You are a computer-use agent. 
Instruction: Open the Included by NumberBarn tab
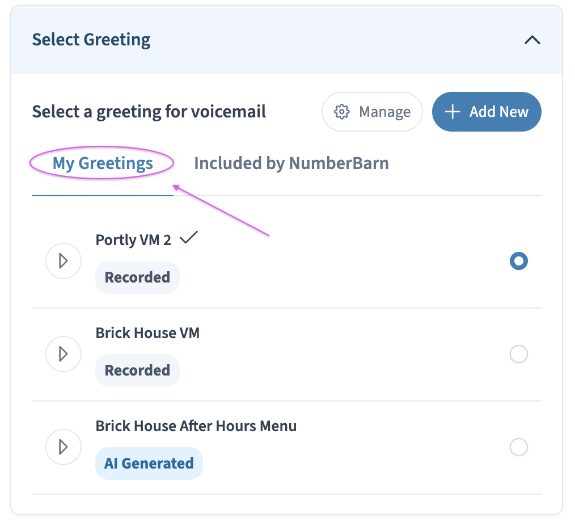click(291, 163)
